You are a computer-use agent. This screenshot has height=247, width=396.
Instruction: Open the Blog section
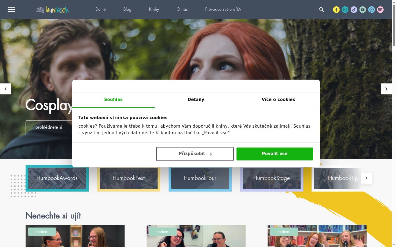pos(127,9)
